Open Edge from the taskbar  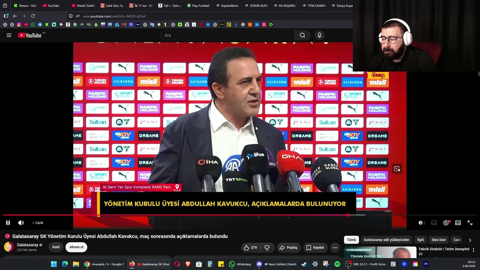(x=65, y=264)
